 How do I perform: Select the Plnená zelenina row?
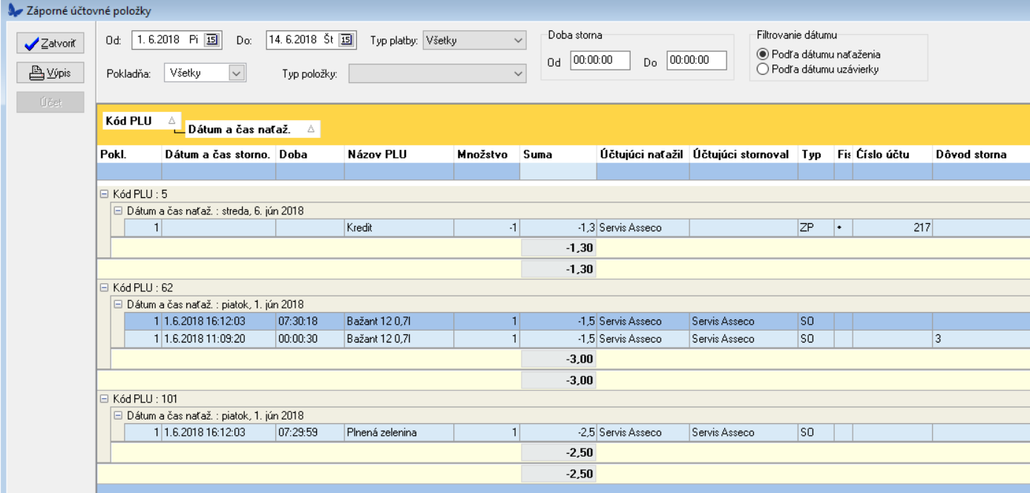pos(398,433)
